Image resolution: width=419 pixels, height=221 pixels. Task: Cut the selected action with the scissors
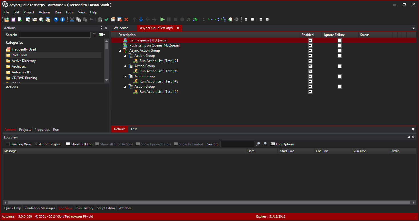pyautogui.click(x=72, y=19)
